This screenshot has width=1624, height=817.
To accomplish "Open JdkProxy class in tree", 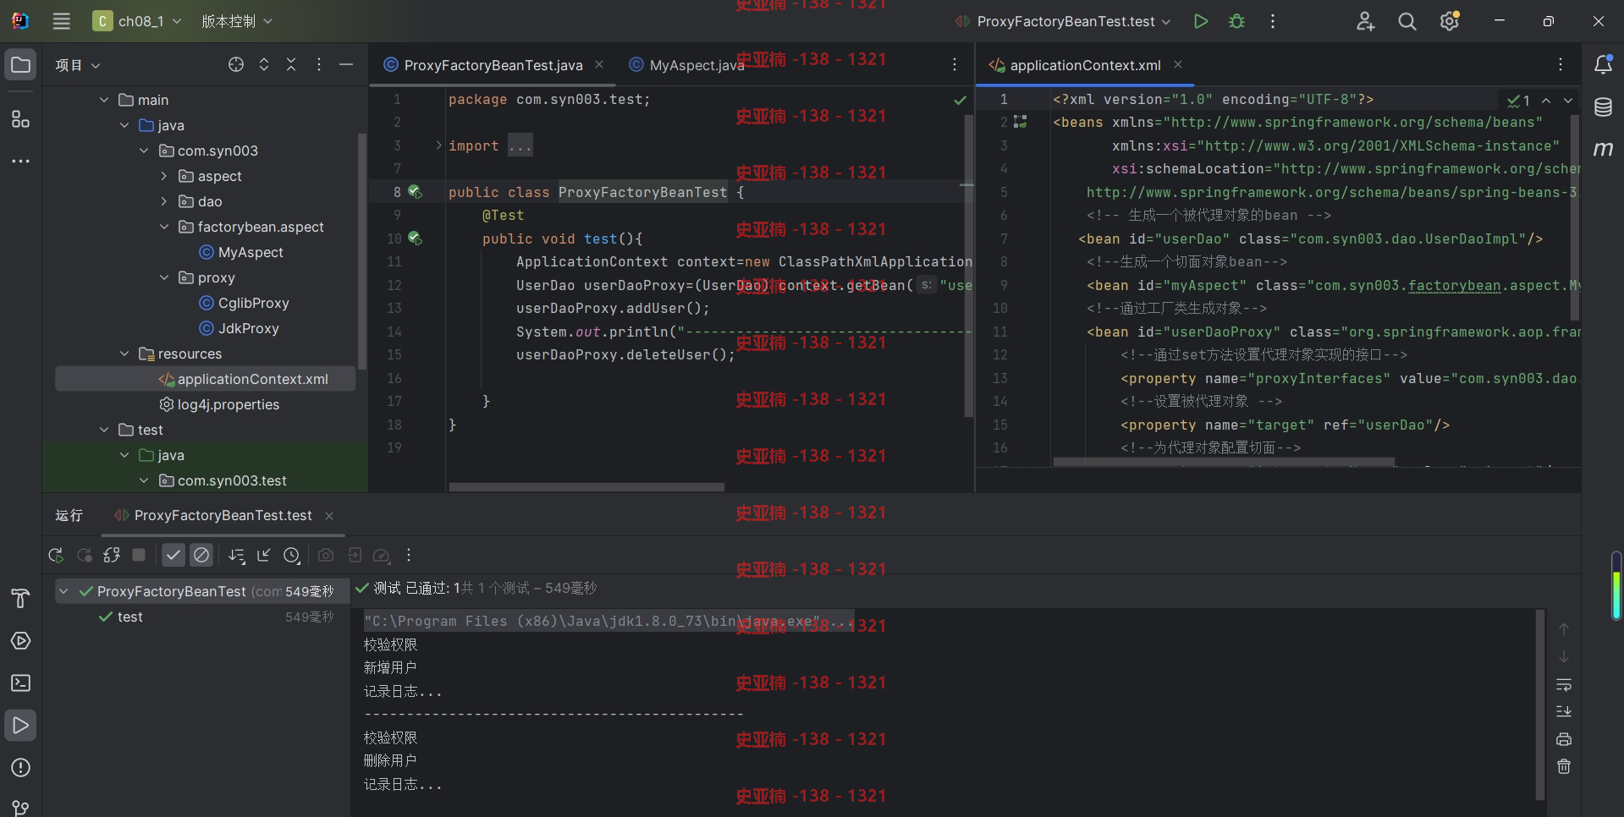I will point(239,328).
